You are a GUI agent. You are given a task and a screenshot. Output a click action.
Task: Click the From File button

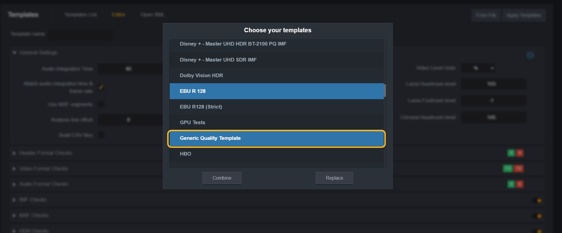[486, 15]
